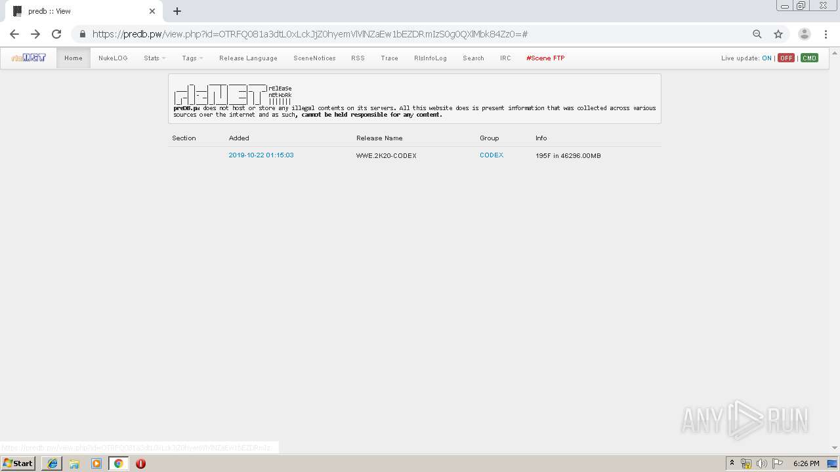Open the Chrome three-dot menu

tap(826, 34)
